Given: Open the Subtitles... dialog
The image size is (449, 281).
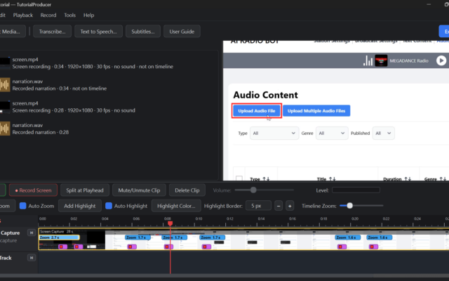Looking at the screenshot, I should pos(143,31).
